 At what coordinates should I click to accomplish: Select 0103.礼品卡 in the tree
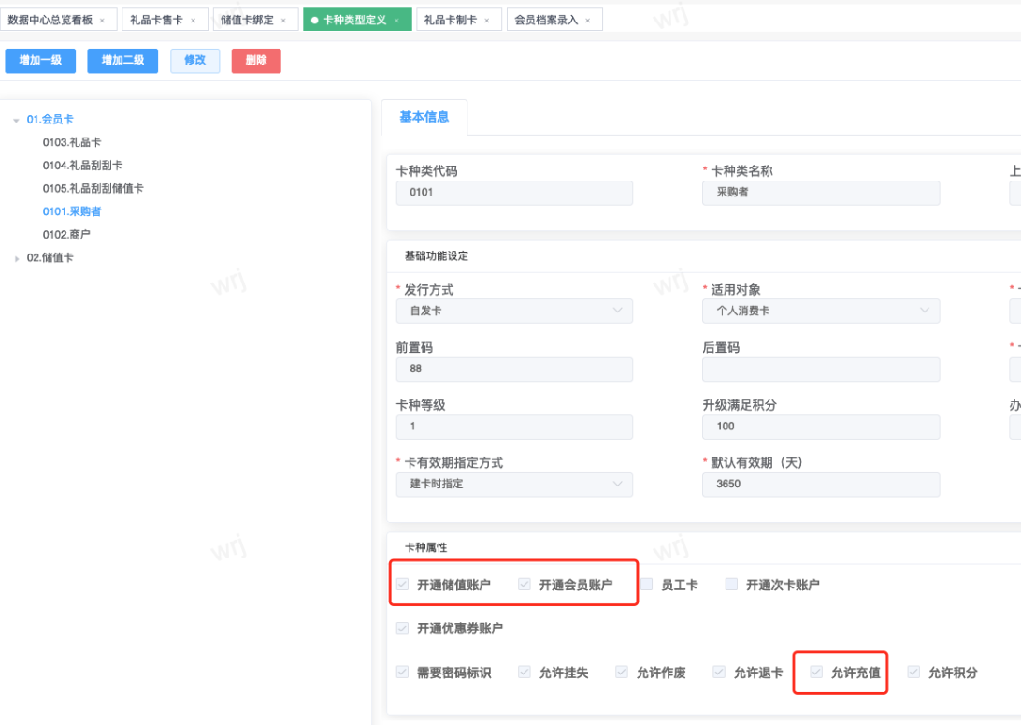pos(72,142)
